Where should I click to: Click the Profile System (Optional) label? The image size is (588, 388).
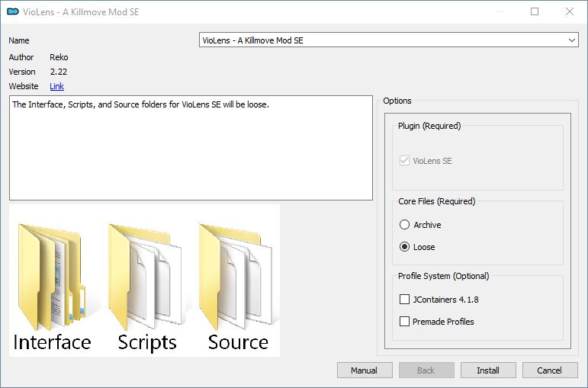click(443, 276)
